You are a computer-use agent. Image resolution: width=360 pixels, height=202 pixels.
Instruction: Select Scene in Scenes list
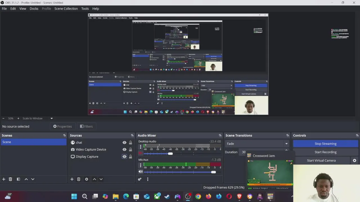point(33,142)
